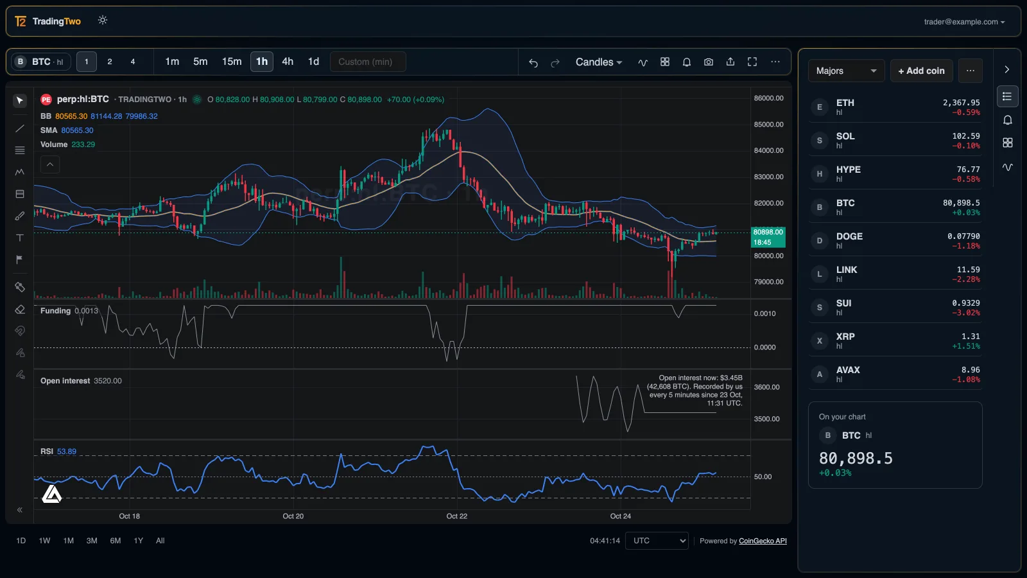Select the trend line drawing tool
The width and height of the screenshot is (1027, 578).
[20, 128]
